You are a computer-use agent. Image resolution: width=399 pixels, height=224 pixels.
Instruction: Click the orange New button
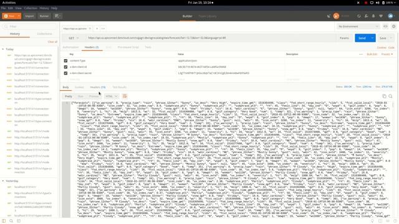click(10, 16)
